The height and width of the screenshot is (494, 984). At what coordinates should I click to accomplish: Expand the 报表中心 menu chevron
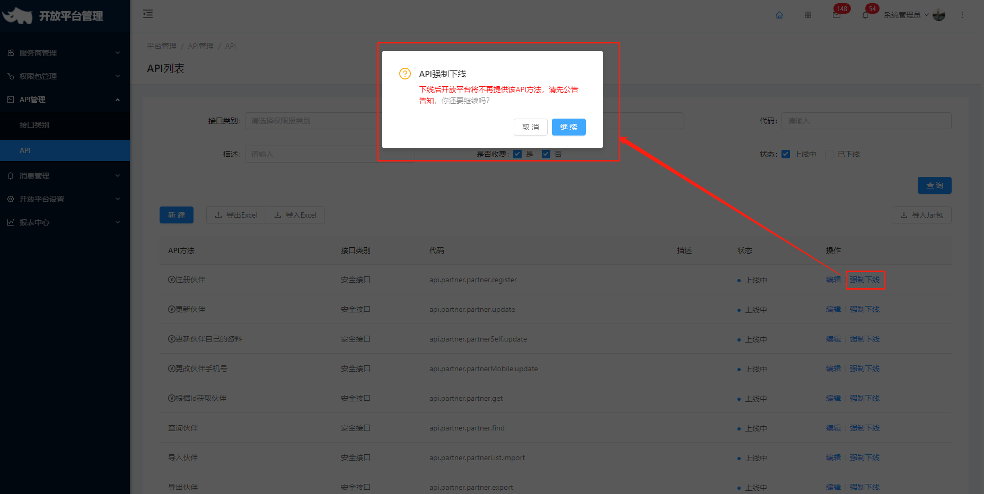[x=118, y=222]
